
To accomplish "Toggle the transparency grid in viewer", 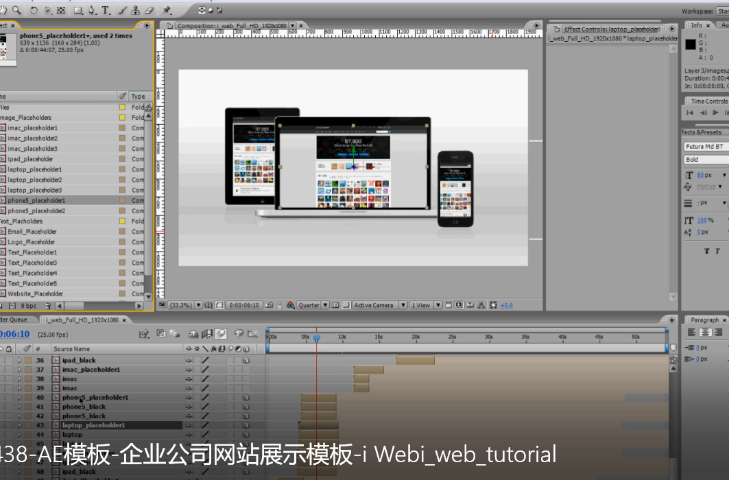I will 346,305.
